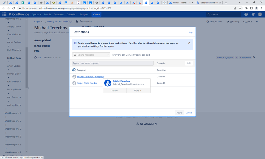Open the page more actions ellipsis

tap(257, 22)
